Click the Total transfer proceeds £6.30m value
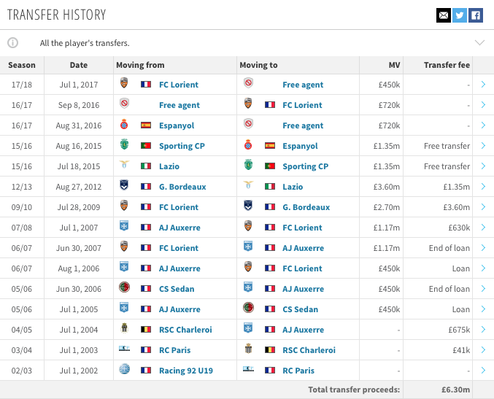Image resolution: width=494 pixels, height=399 pixels. pos(455,390)
